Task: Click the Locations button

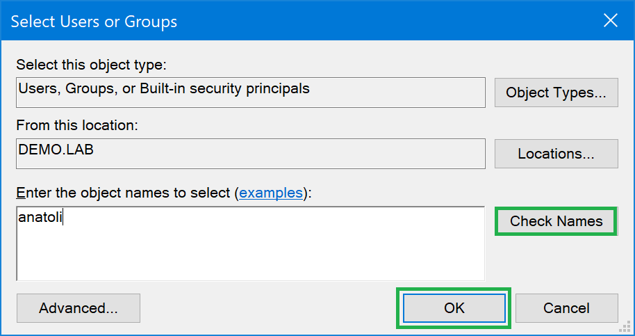Action: tap(556, 154)
